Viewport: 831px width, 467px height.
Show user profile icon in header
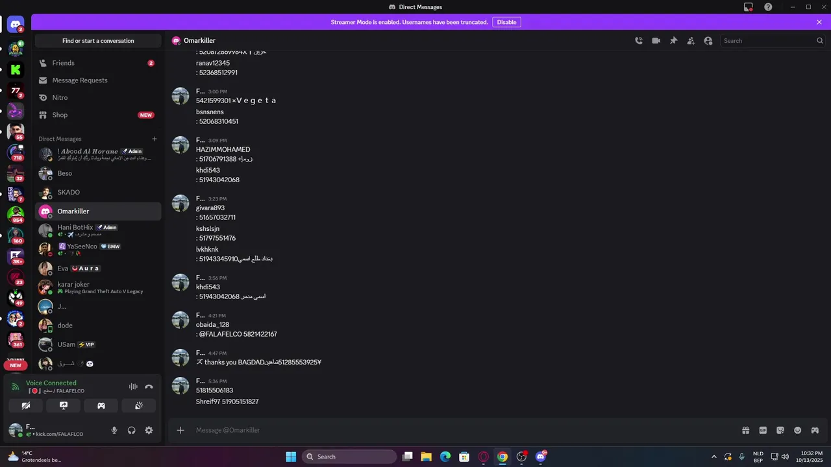click(x=708, y=41)
